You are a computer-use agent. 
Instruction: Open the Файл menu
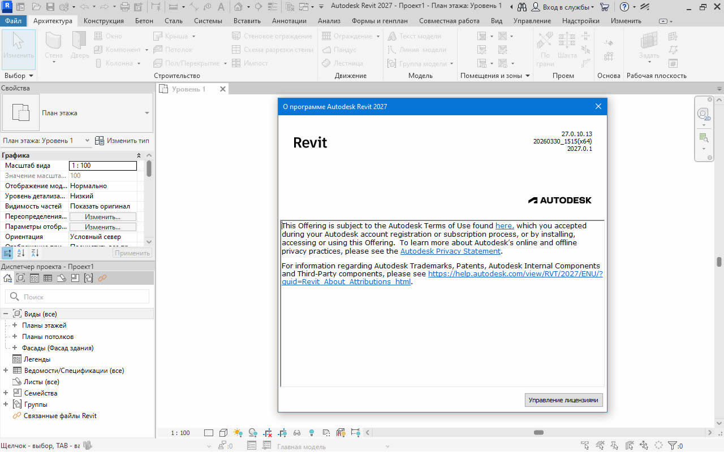click(14, 21)
